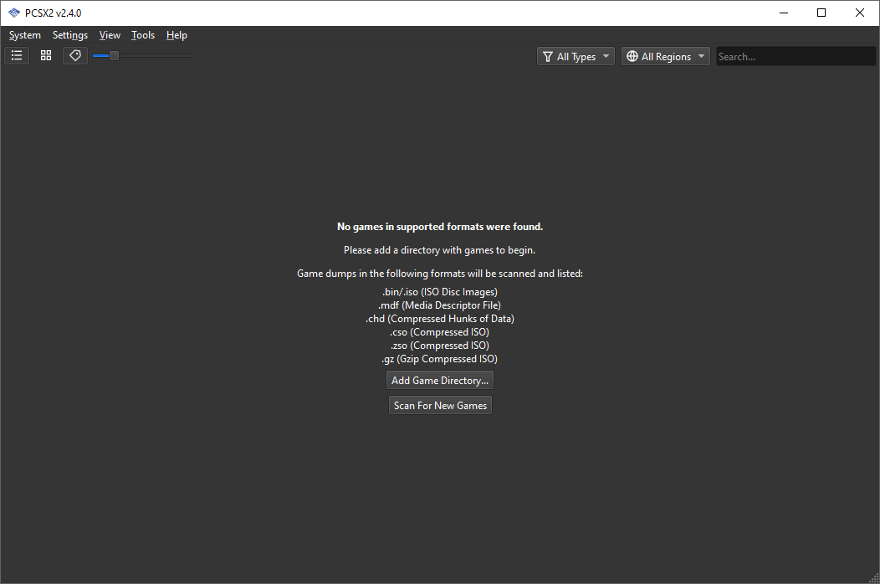Click Scan For New Games
The image size is (880, 584).
point(440,406)
